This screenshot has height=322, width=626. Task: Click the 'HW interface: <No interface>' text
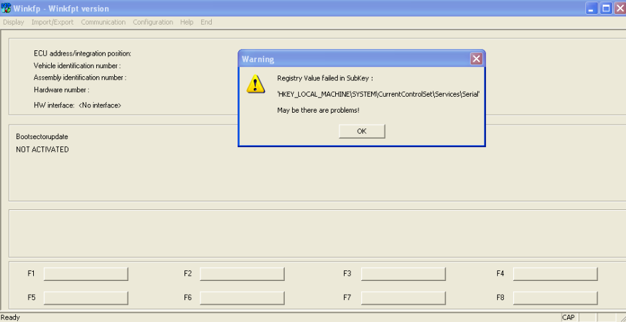(x=78, y=105)
